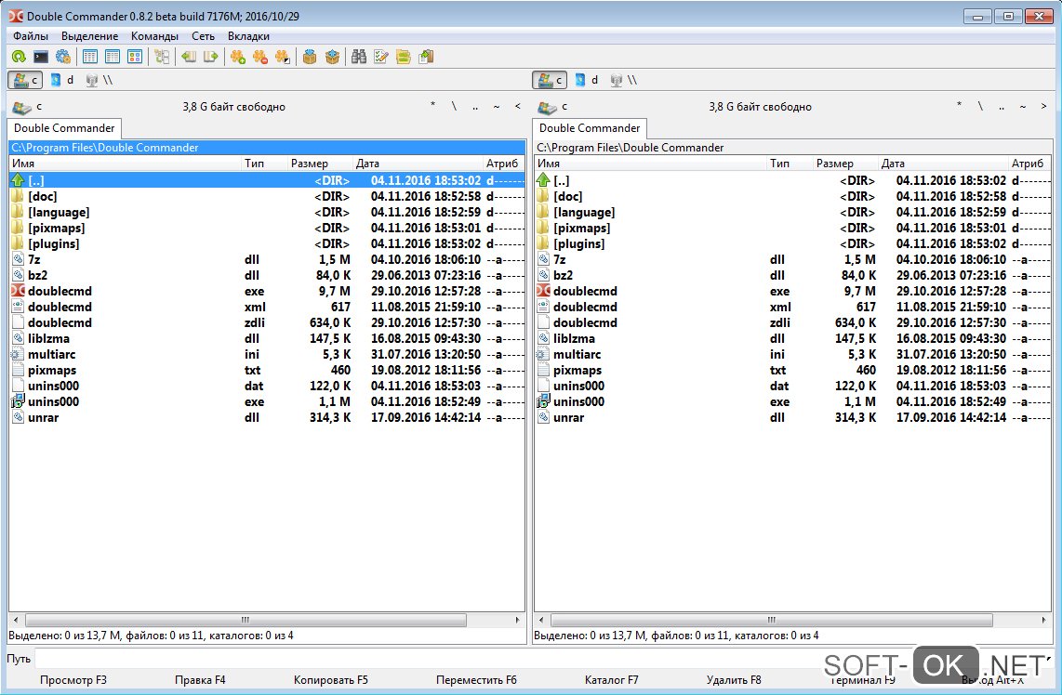Sort left panel by Имя column header
1062x695 pixels.
tap(126, 164)
